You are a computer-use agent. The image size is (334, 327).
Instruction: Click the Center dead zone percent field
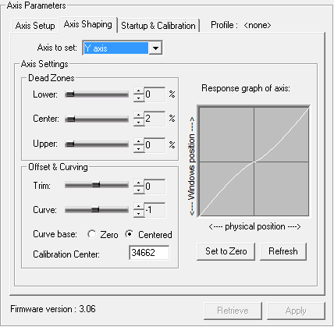click(x=155, y=119)
